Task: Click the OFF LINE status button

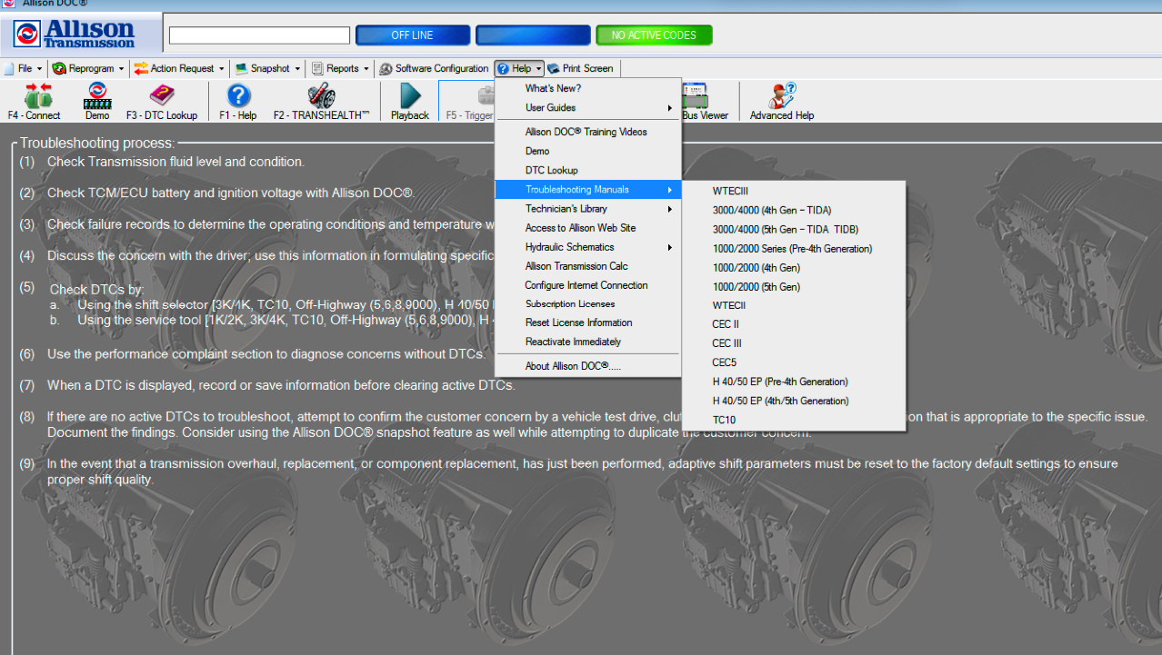Action: [413, 35]
